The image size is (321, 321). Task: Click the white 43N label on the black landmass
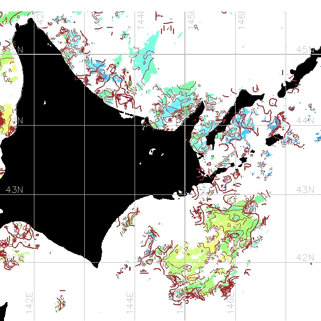click(14, 190)
